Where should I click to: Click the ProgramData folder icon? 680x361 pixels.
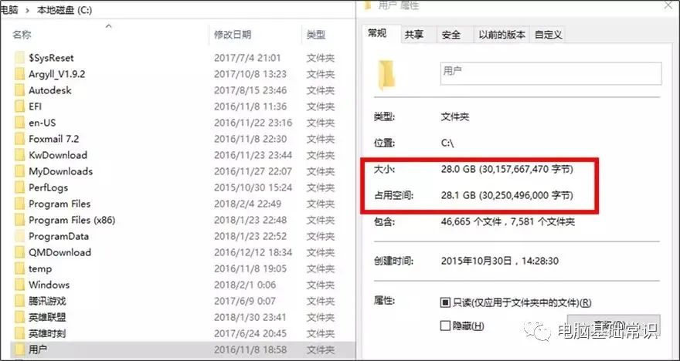pyautogui.click(x=19, y=236)
